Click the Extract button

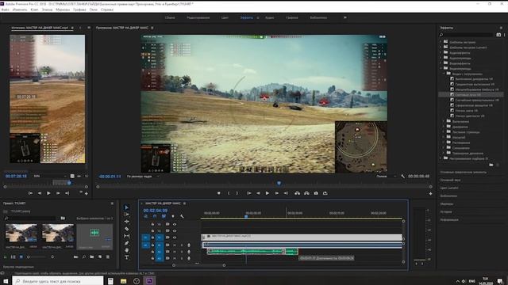pyautogui.click(x=306, y=193)
